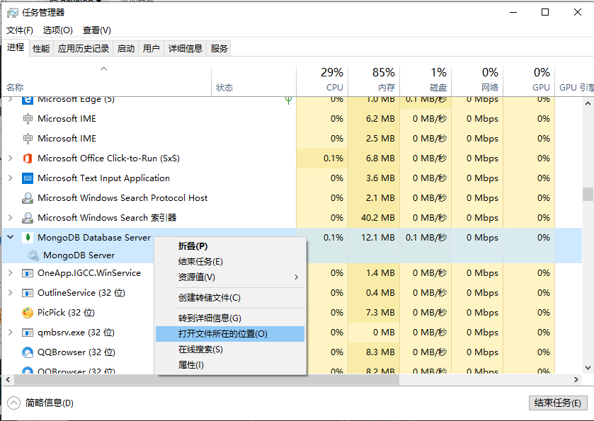Screen dimensions: 594x421
Task: Expand the Microsoft Edge (5) group
Action: 11,100
